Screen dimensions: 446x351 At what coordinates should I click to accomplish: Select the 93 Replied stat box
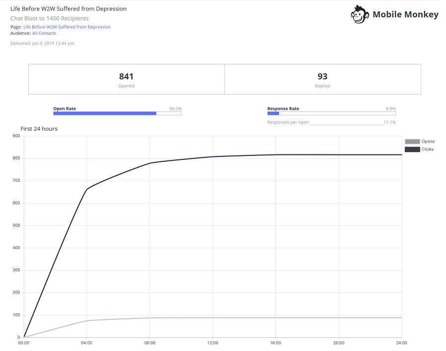pyautogui.click(x=323, y=79)
